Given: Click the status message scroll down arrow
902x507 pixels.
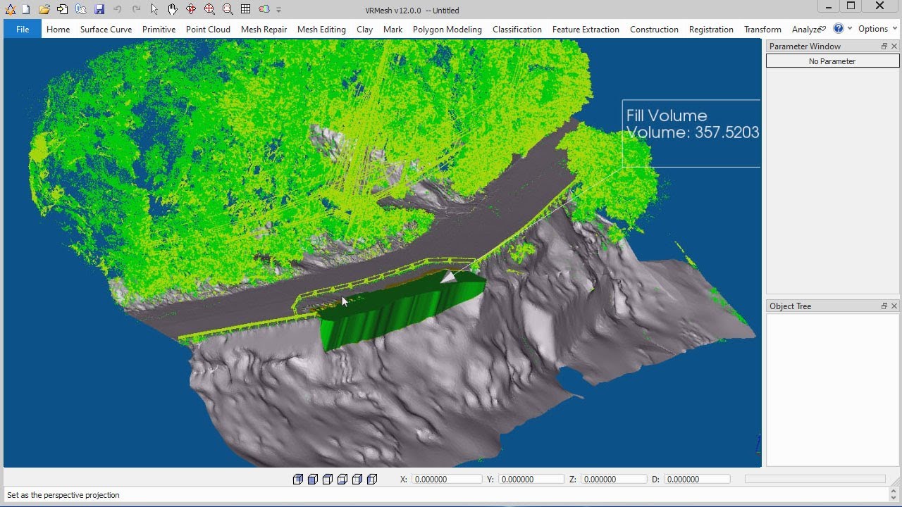Looking at the screenshot, I should [894, 499].
